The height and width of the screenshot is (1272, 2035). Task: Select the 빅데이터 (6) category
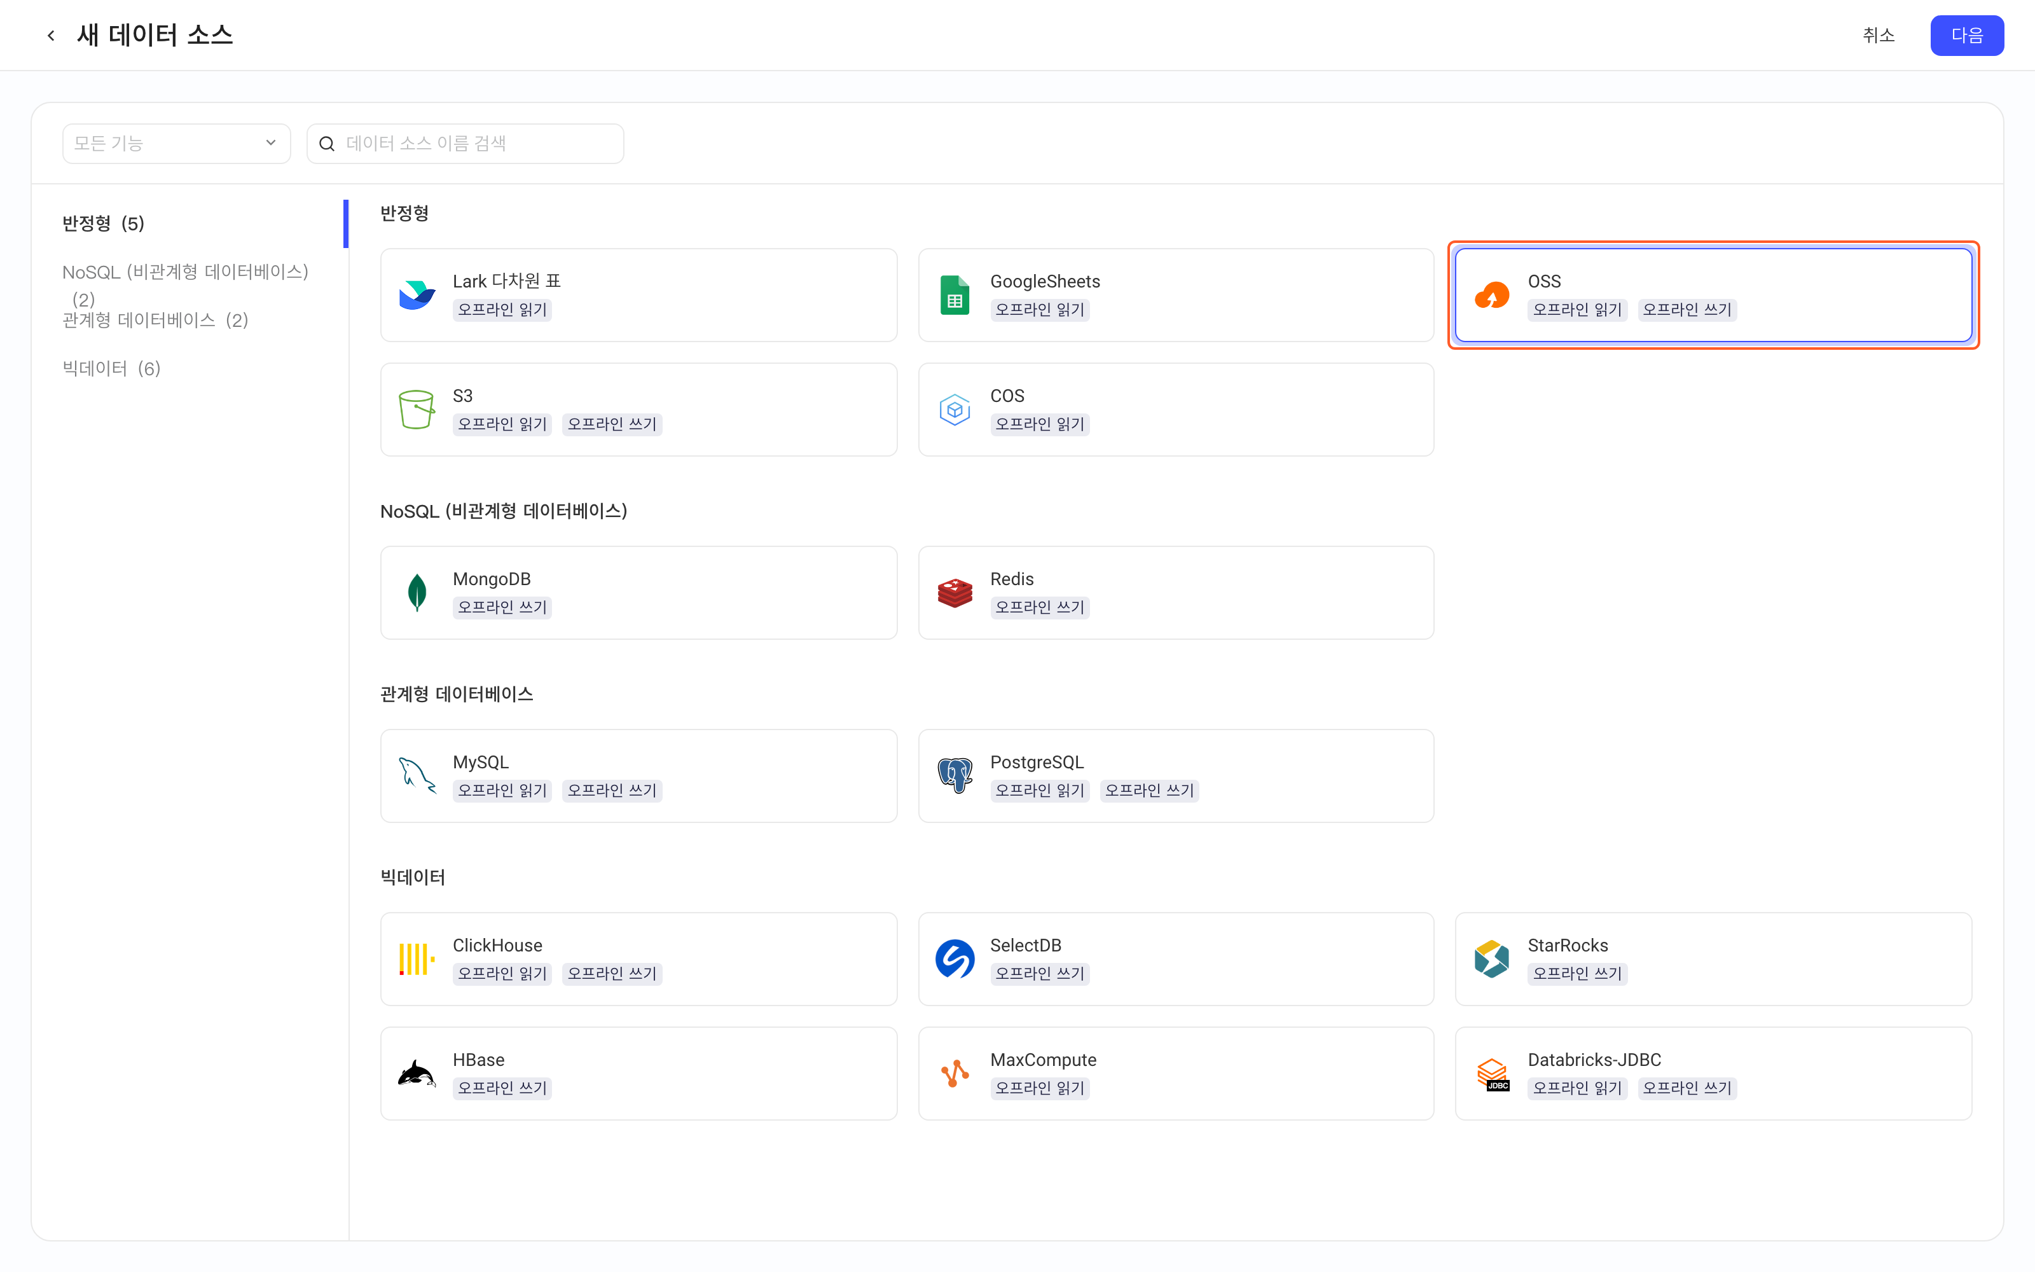(x=112, y=368)
